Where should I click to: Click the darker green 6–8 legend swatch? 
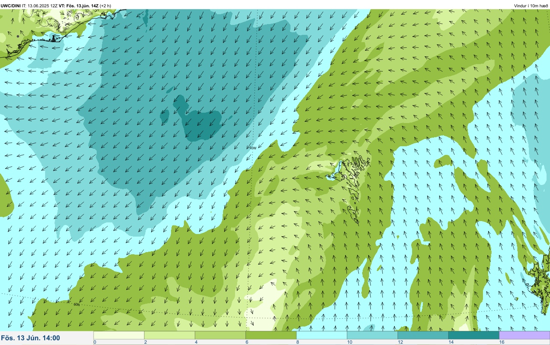(x=271, y=335)
